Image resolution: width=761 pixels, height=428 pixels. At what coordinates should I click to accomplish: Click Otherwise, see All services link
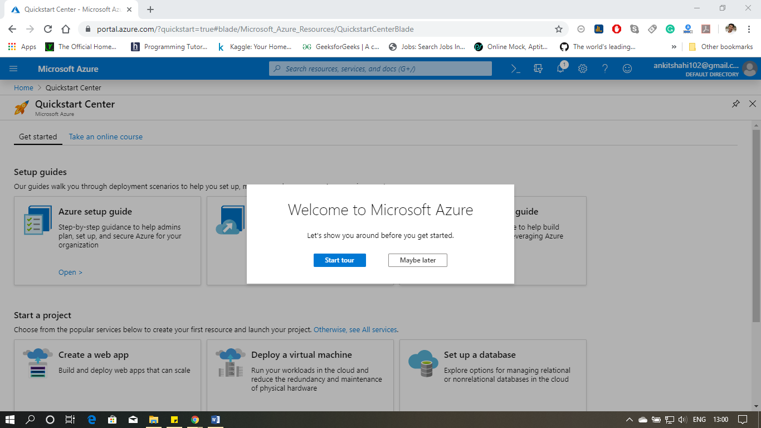coord(355,329)
